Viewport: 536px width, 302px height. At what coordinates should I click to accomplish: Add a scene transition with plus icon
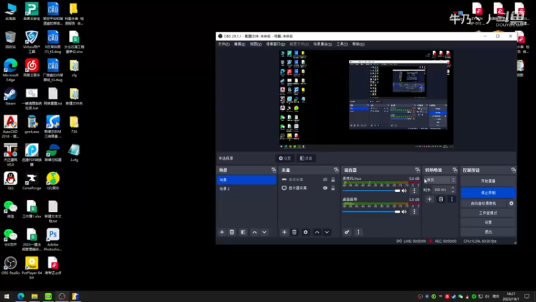429,199
